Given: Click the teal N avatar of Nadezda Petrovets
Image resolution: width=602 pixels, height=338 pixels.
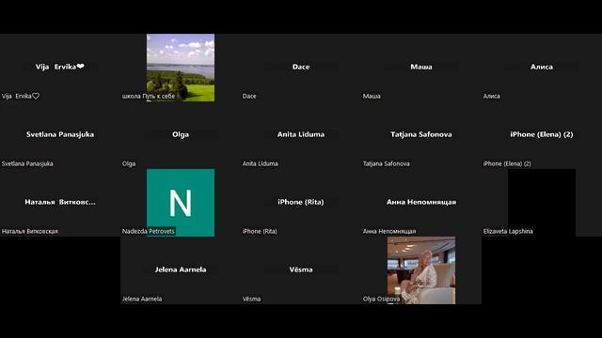Looking at the screenshot, I should [x=181, y=203].
